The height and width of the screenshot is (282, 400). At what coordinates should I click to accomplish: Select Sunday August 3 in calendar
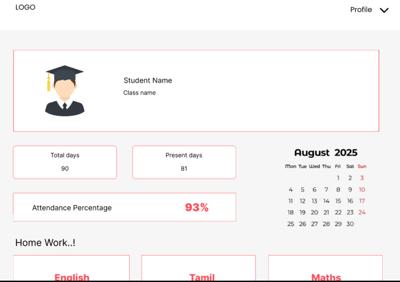pyautogui.click(x=362, y=178)
